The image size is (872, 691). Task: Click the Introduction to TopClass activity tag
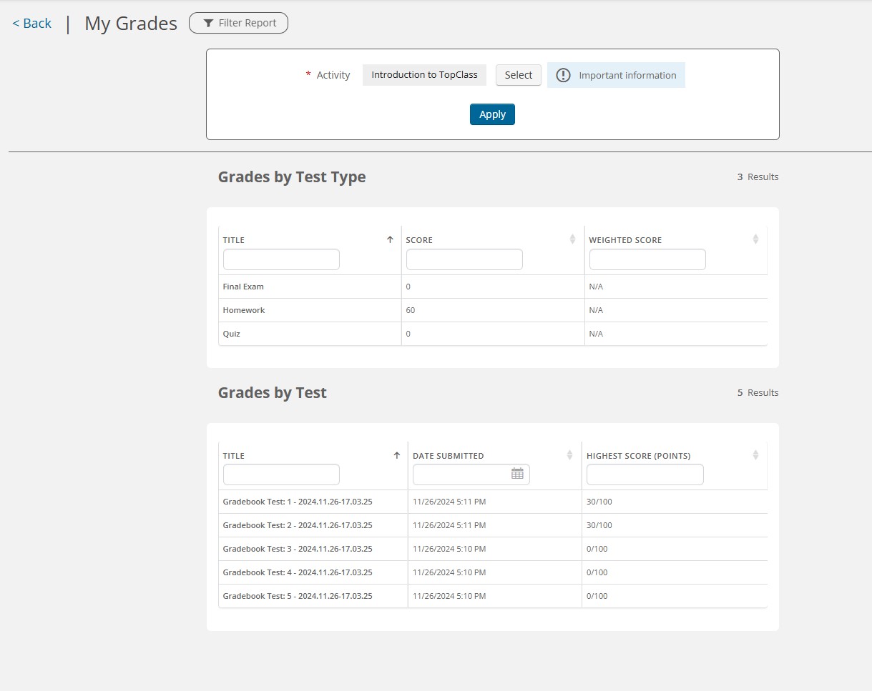pyautogui.click(x=424, y=75)
